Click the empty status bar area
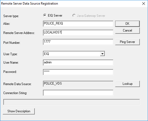Image resolution: width=148 pixels, height=121 pixels. point(72,102)
